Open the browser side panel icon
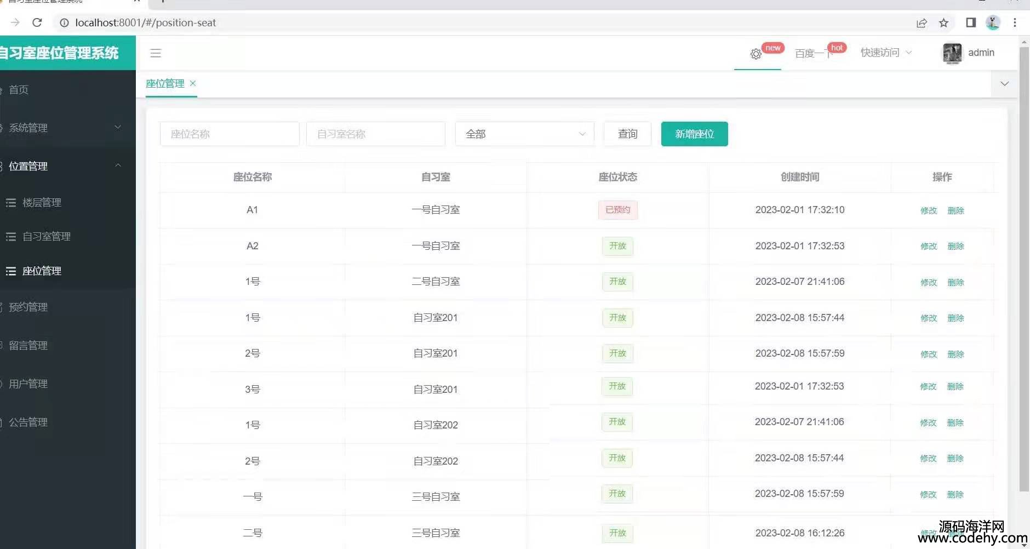 971,22
